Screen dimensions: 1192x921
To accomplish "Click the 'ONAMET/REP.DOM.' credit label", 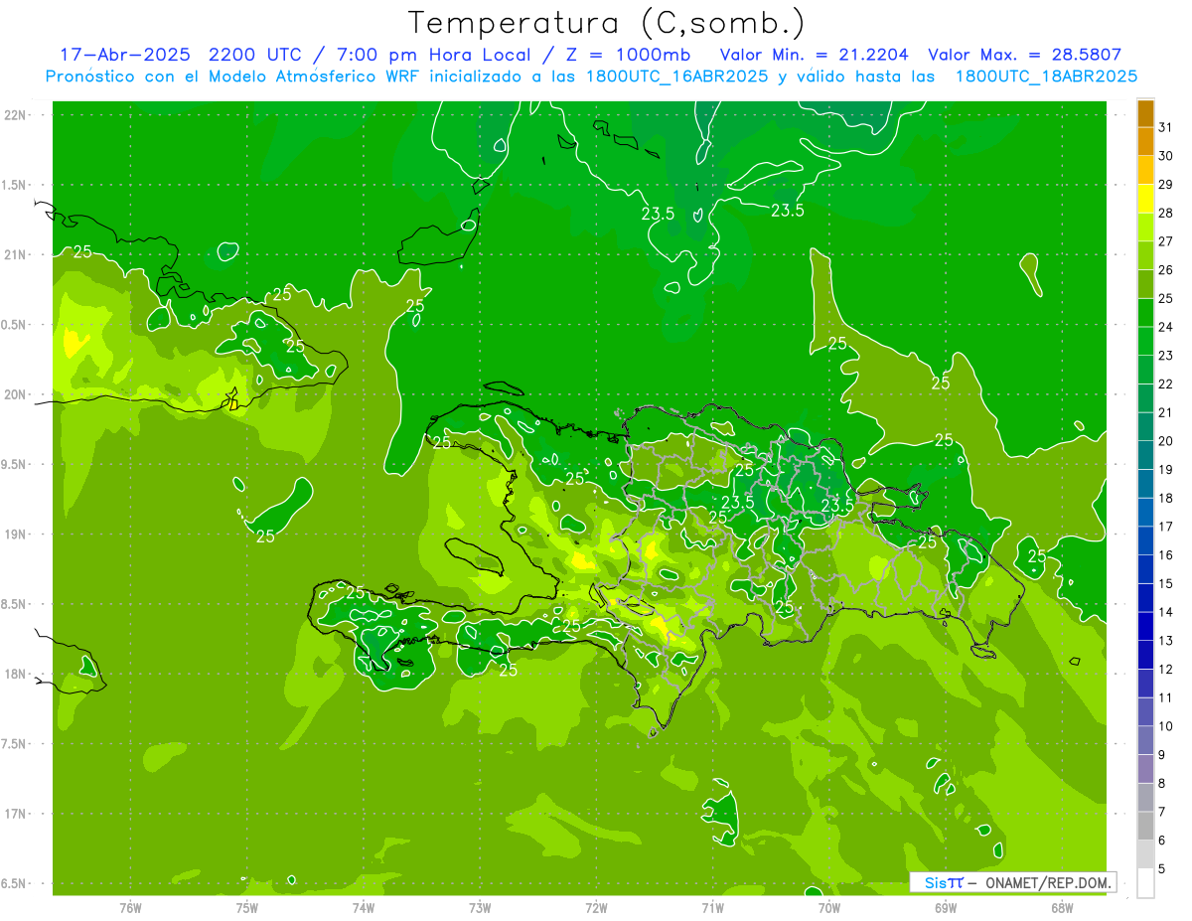I will click(x=1048, y=882).
